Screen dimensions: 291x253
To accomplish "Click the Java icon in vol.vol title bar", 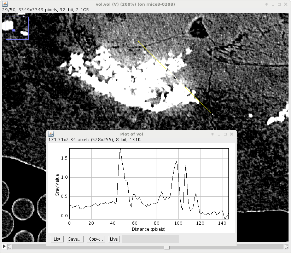I will (x=5, y=4).
